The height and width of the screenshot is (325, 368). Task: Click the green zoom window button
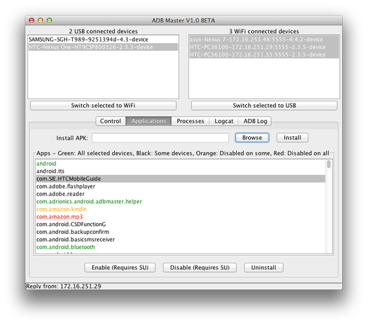(x=49, y=20)
